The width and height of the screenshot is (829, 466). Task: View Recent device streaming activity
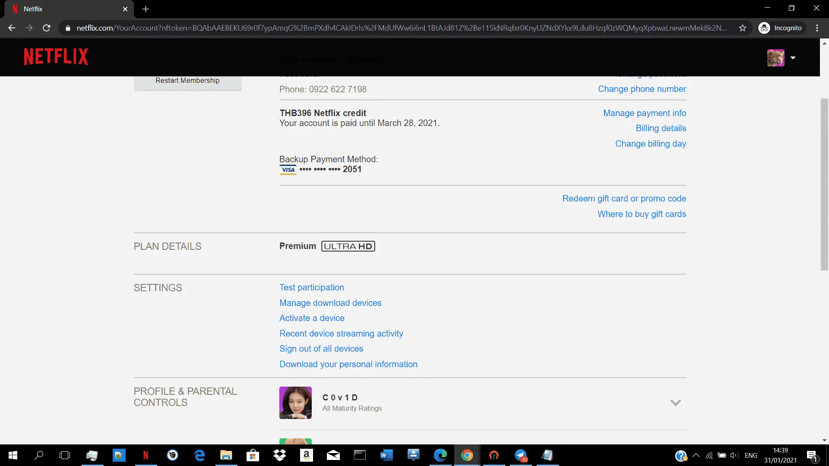pos(341,334)
